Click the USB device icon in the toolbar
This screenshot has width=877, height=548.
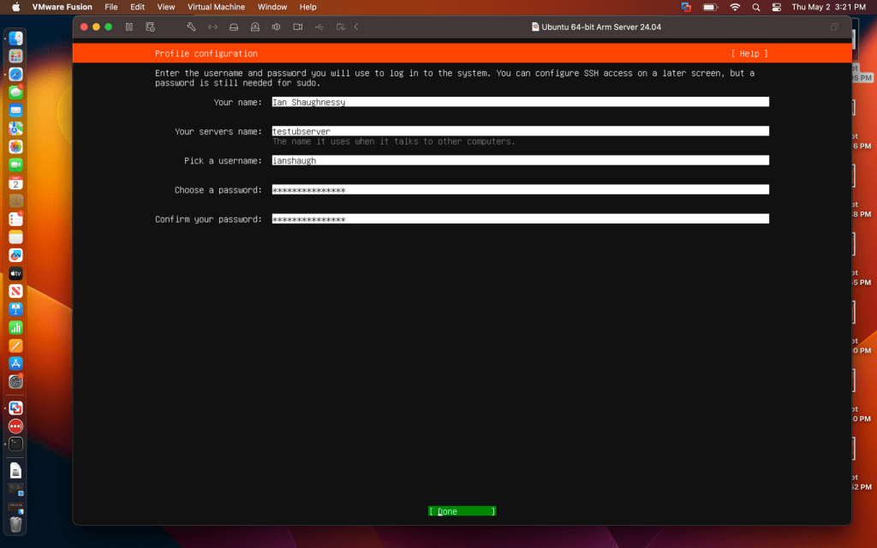319,27
